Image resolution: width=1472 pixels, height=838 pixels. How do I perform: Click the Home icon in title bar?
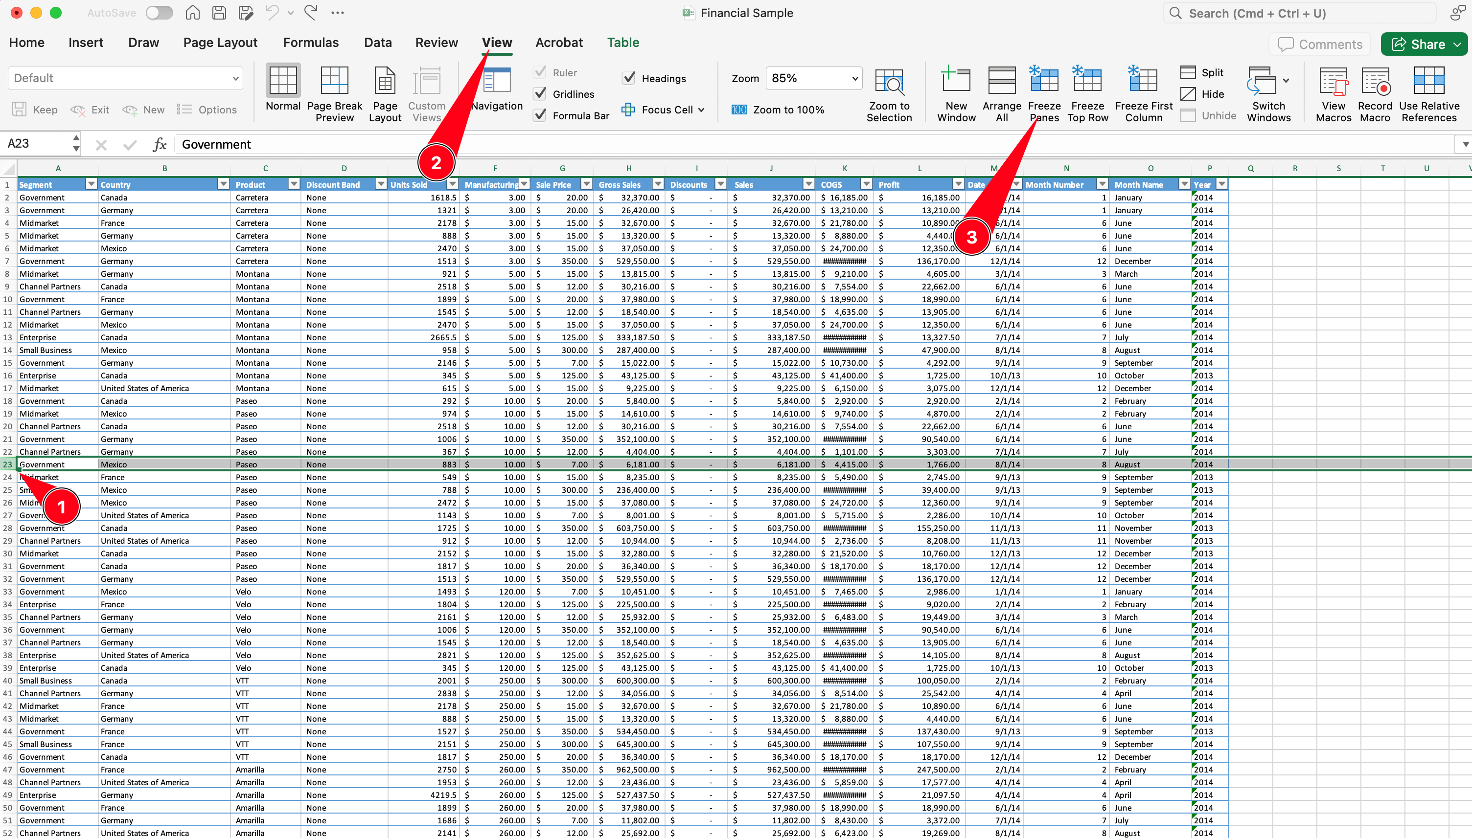[192, 13]
